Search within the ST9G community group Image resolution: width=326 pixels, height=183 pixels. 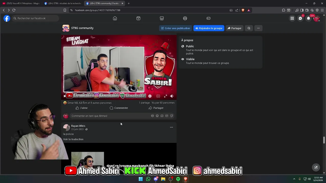249,28
